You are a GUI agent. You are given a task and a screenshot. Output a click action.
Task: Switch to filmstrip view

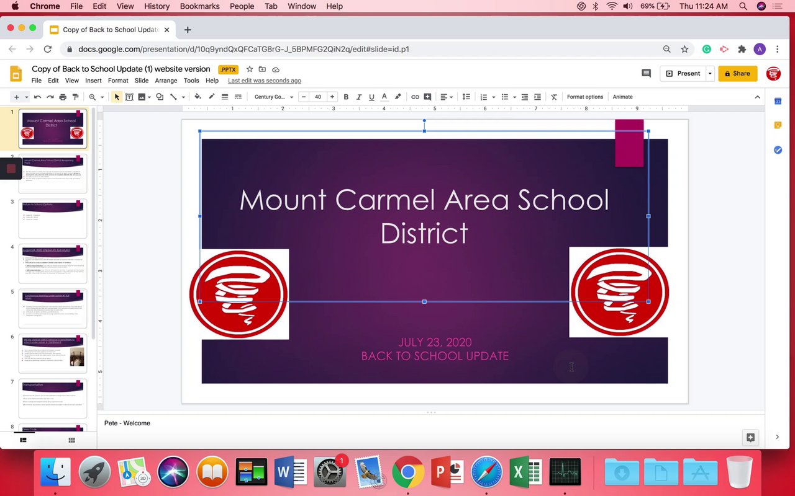pyautogui.click(x=23, y=440)
